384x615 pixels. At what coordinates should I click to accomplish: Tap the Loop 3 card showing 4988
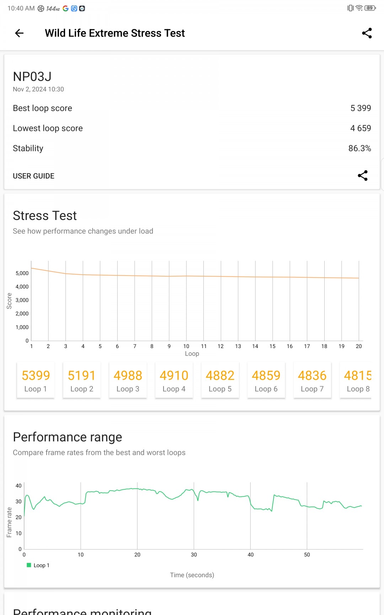[x=128, y=380]
